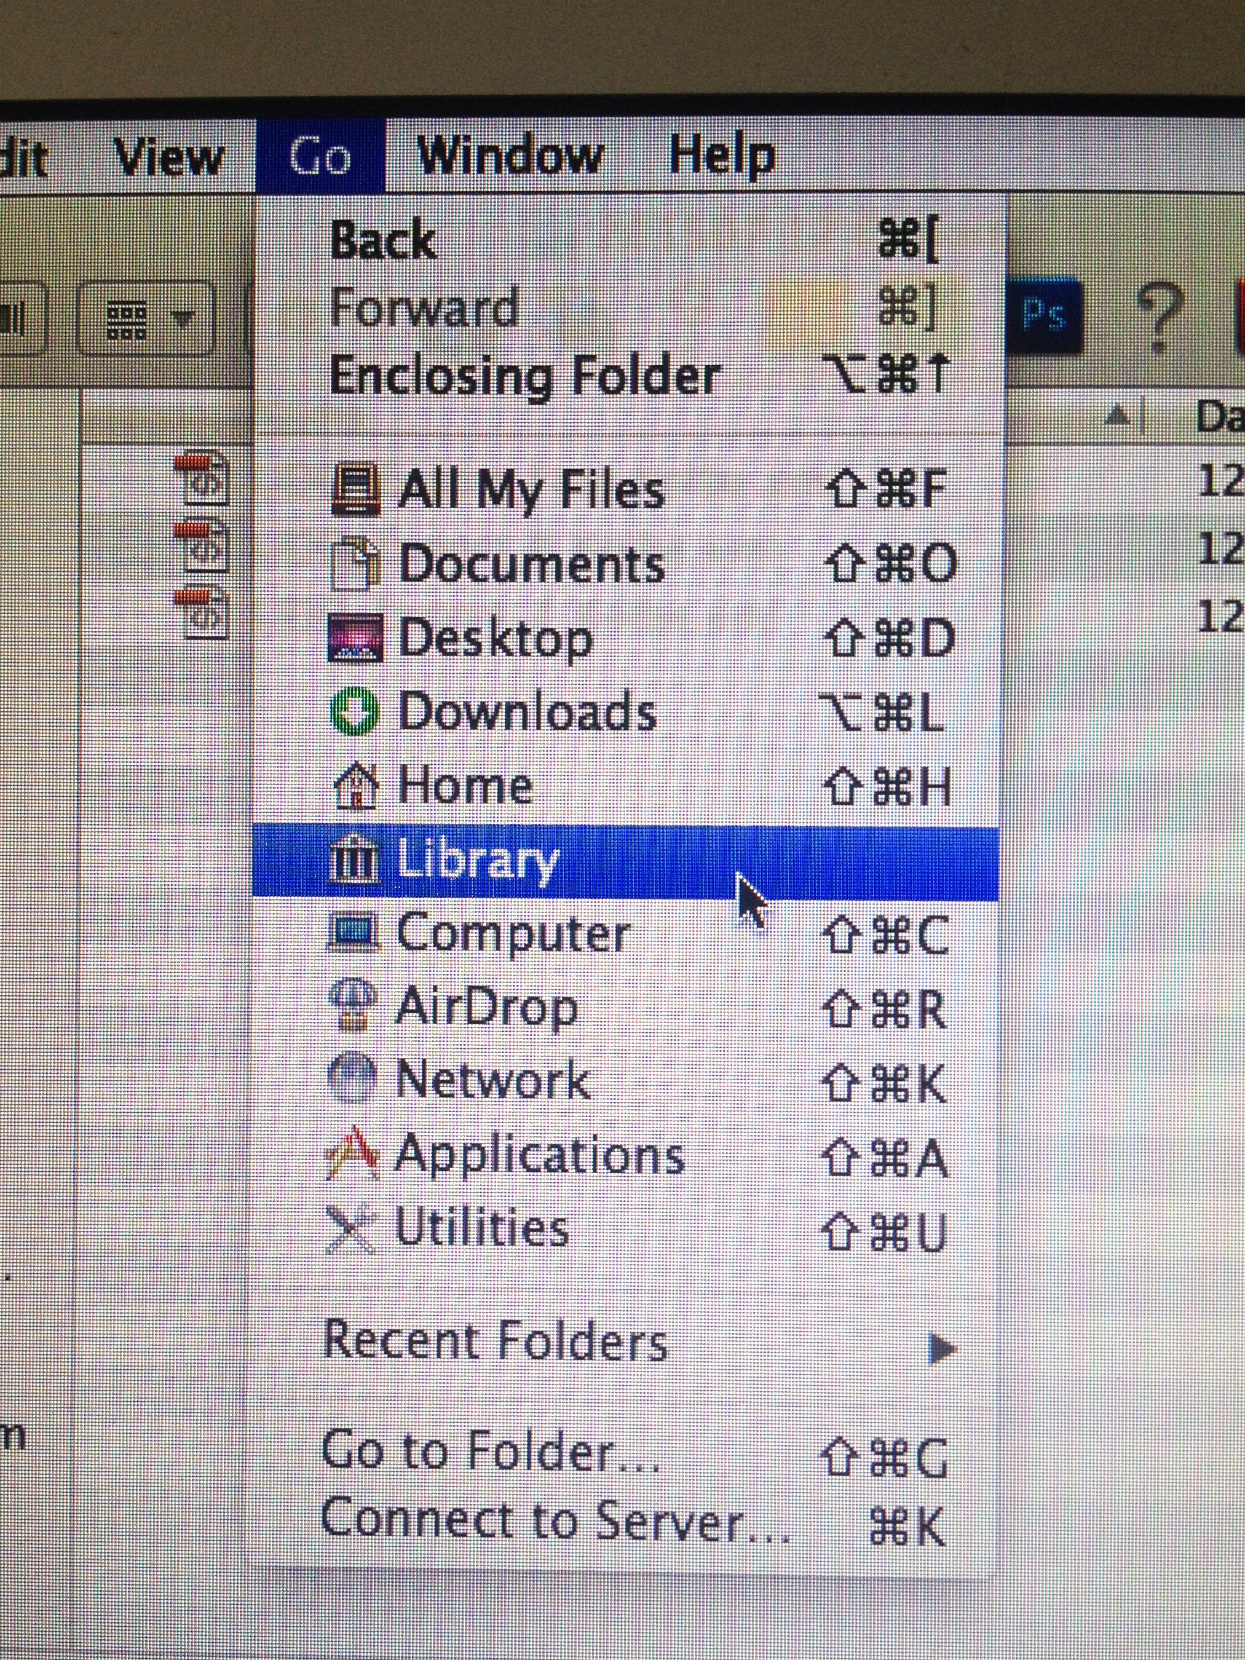Click the Desktop icon in Go menu

point(355,637)
